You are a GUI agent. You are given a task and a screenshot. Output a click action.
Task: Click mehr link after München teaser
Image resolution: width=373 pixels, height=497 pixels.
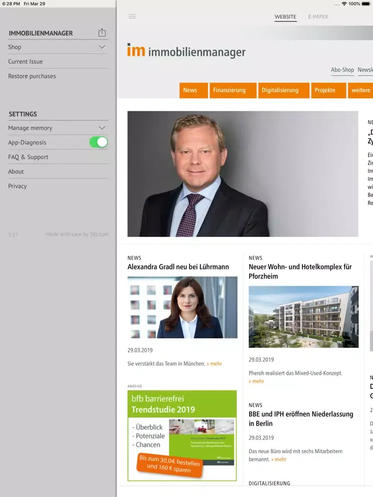pyautogui.click(x=214, y=364)
